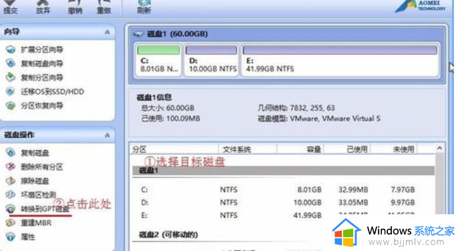Click the 41.99GB capacity cell in list

pyautogui.click(x=307, y=216)
